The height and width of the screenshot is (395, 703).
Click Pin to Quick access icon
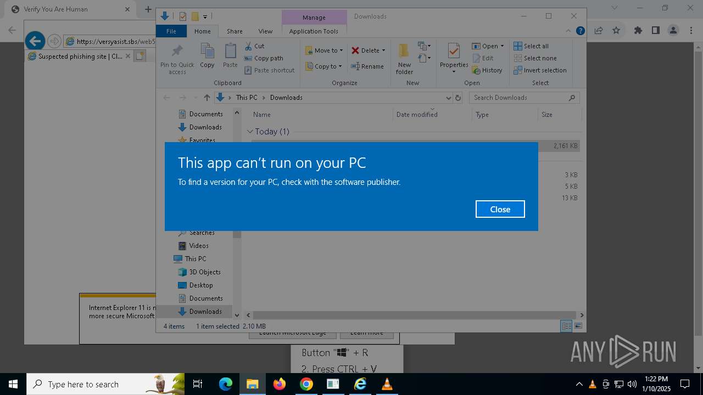click(x=177, y=52)
